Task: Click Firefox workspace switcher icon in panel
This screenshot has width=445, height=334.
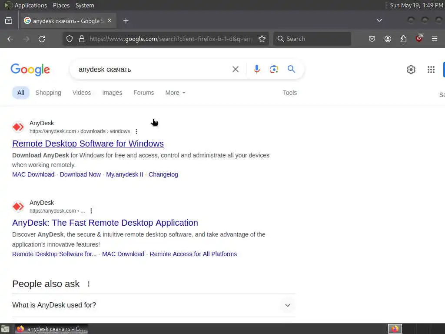Action: (395, 329)
